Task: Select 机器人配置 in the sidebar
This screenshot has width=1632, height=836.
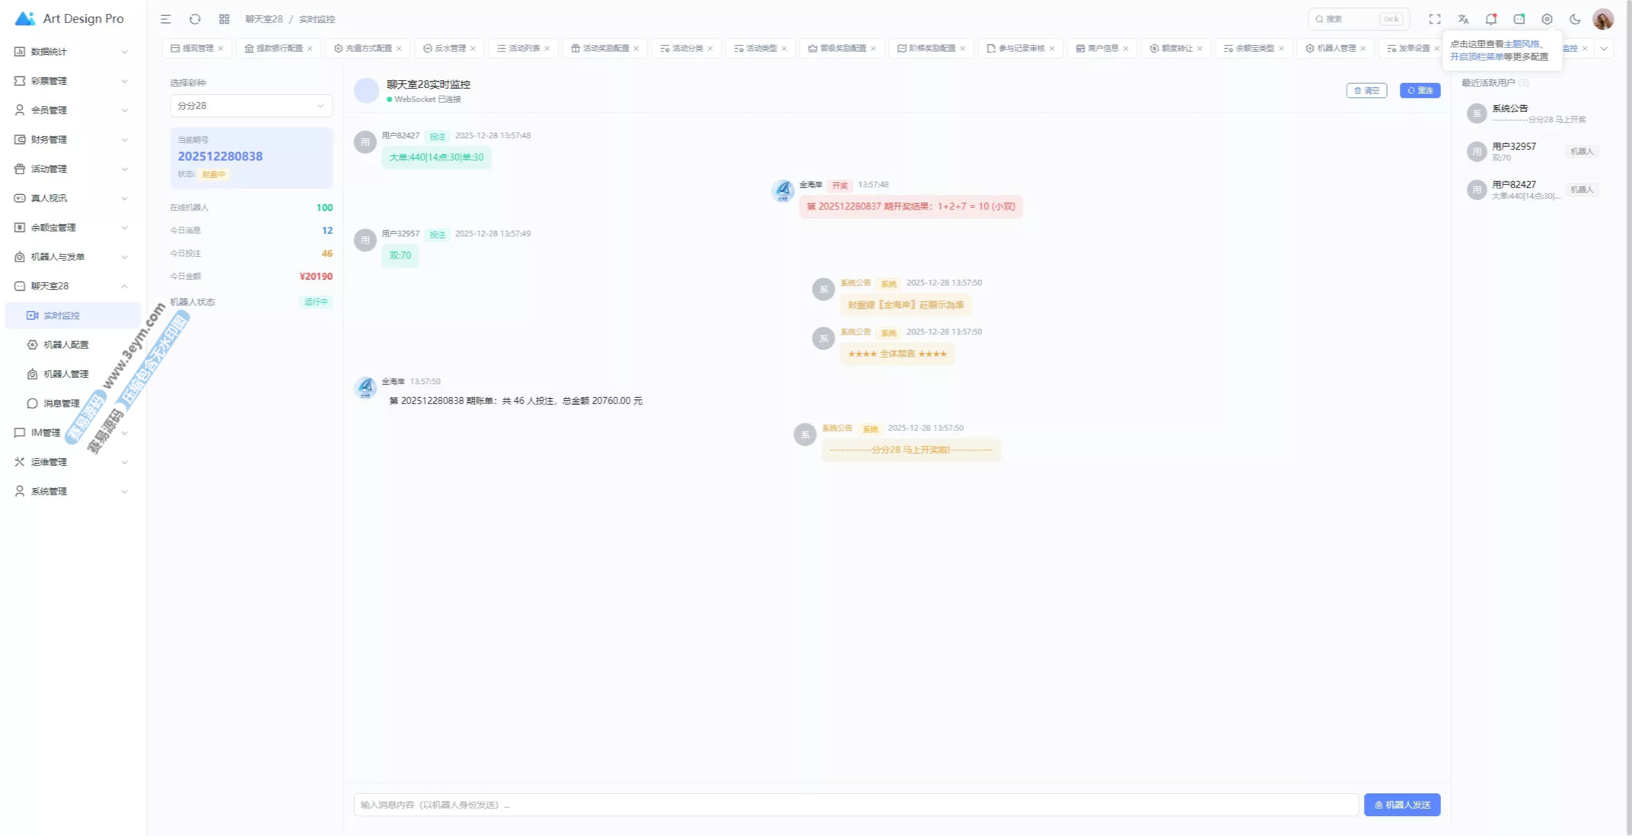Action: click(x=66, y=345)
